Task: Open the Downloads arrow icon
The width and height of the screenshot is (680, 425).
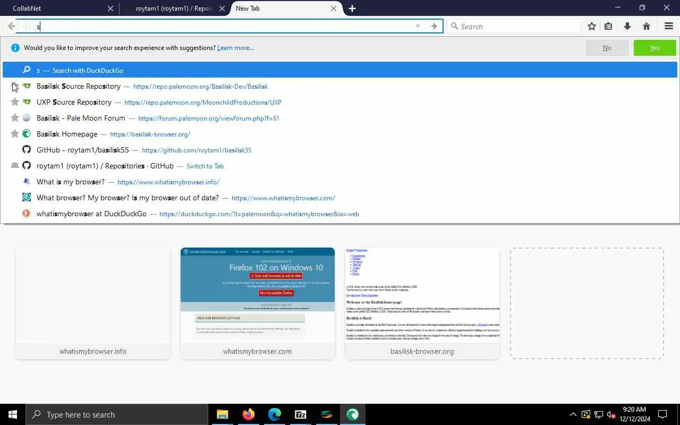Action: (x=627, y=26)
